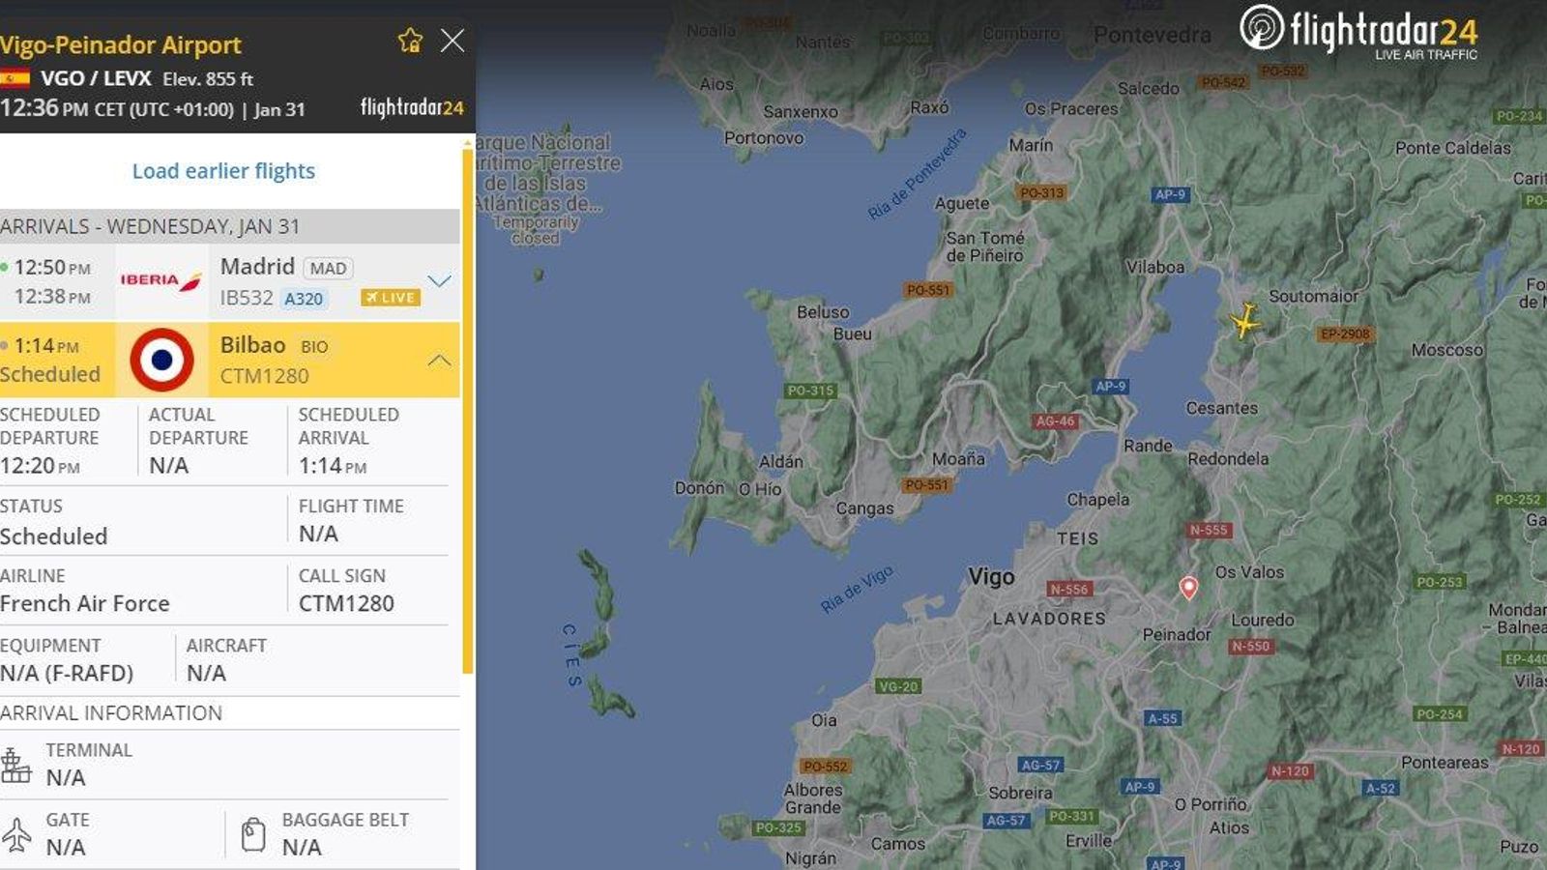
Task: Expand the Madrid IB532 flight row chevron
Action: click(440, 279)
